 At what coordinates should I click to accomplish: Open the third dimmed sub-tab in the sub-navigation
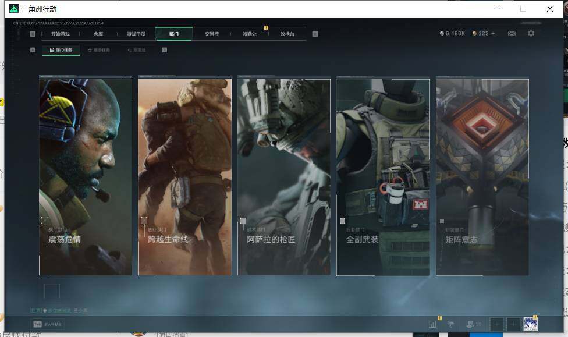click(x=137, y=50)
